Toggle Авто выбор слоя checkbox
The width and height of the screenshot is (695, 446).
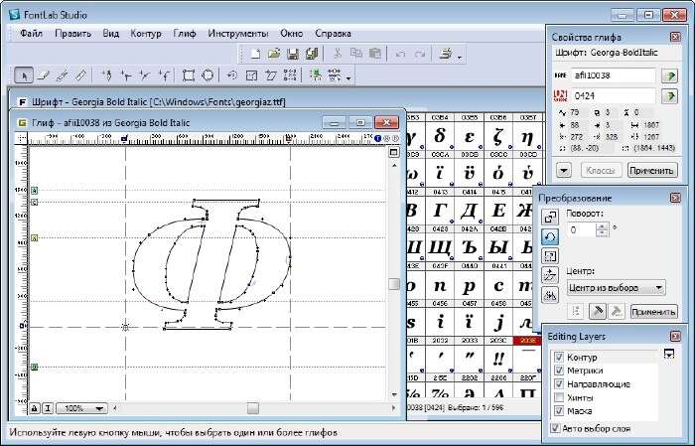(554, 428)
